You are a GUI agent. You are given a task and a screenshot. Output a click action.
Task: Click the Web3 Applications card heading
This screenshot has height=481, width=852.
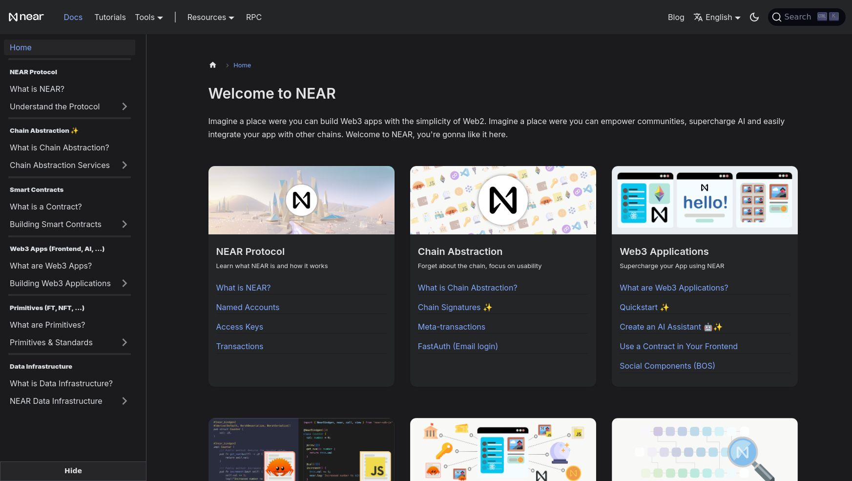pos(664,251)
